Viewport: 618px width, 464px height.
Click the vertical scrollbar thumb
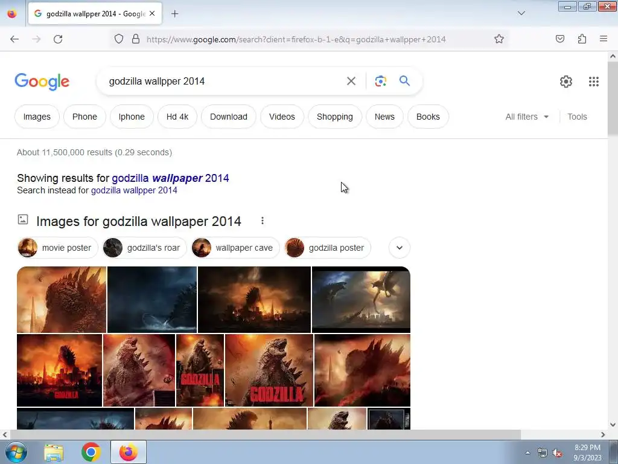[613, 98]
